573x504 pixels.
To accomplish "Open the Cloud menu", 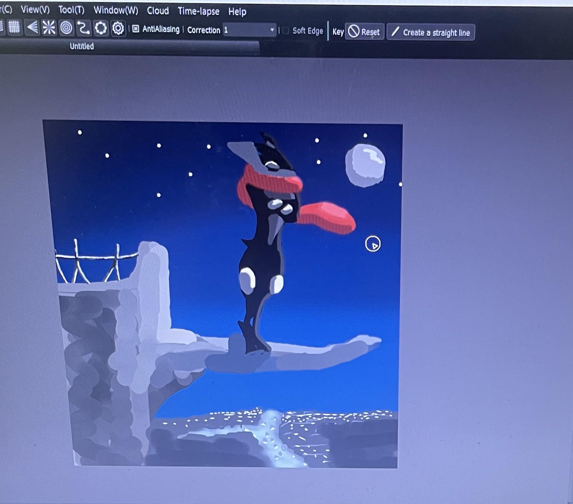I will pyautogui.click(x=158, y=11).
